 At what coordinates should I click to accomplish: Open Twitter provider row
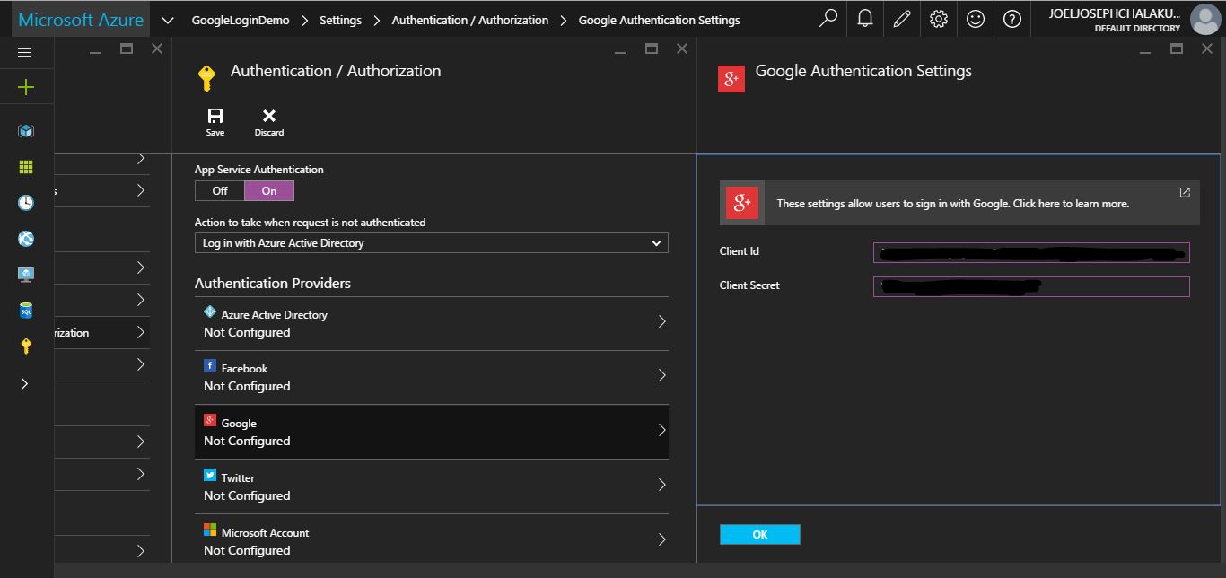coord(432,486)
